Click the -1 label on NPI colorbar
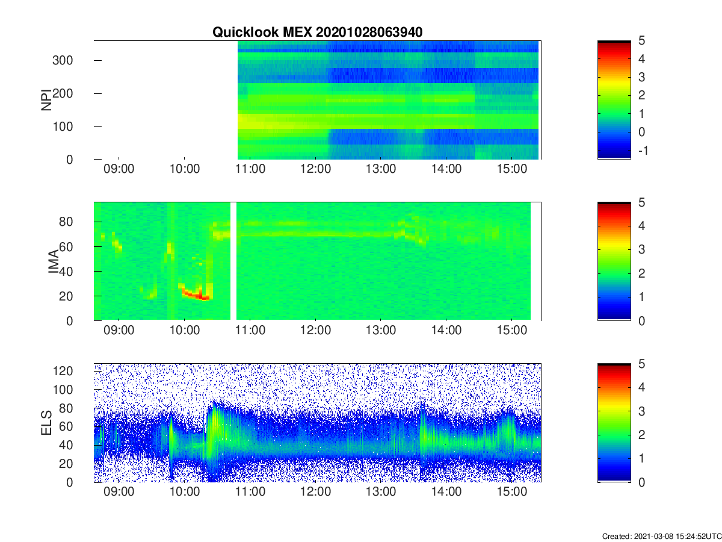 click(x=643, y=151)
